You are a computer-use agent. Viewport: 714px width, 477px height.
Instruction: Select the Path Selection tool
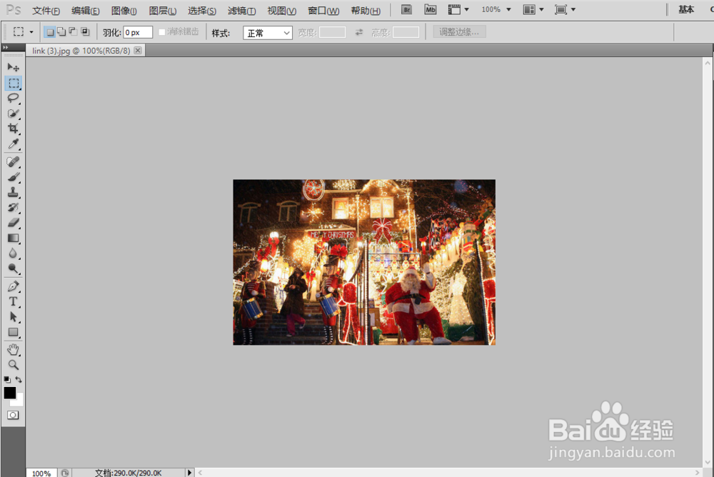tap(13, 317)
